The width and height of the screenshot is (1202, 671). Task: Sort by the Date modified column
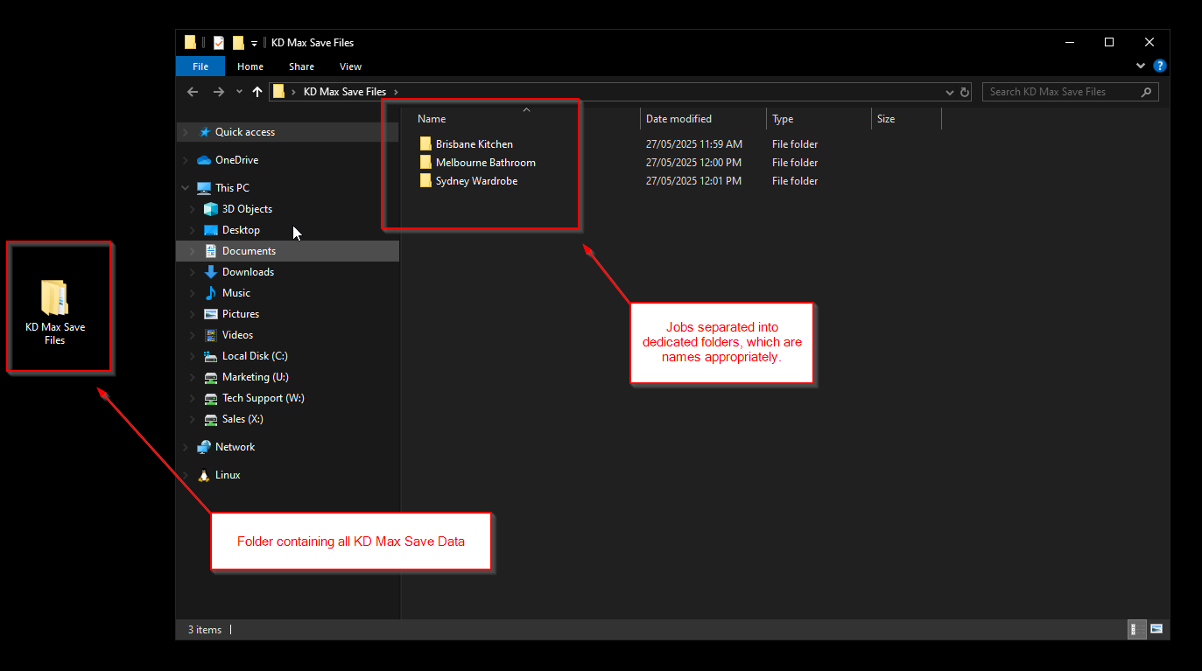[678, 119]
